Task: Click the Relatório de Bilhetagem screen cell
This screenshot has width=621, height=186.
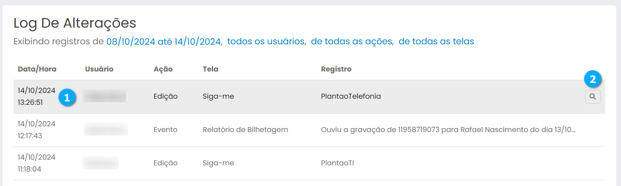Action: pyautogui.click(x=245, y=130)
